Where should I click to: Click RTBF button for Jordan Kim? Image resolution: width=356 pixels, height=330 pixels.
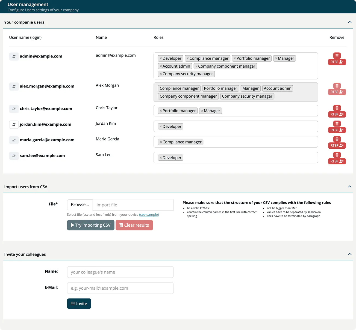pyautogui.click(x=337, y=130)
